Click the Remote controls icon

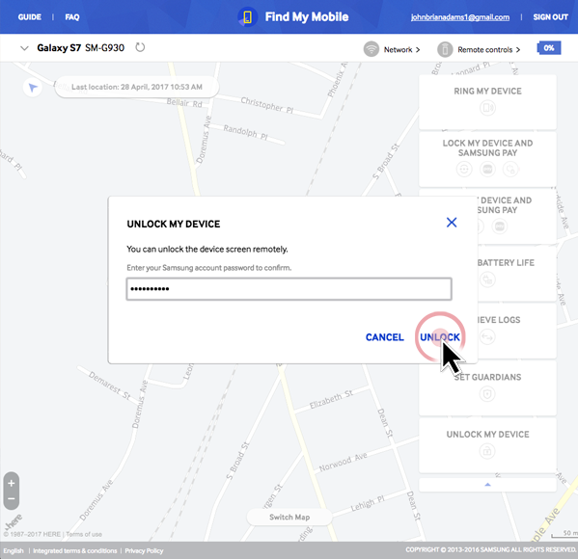click(445, 49)
